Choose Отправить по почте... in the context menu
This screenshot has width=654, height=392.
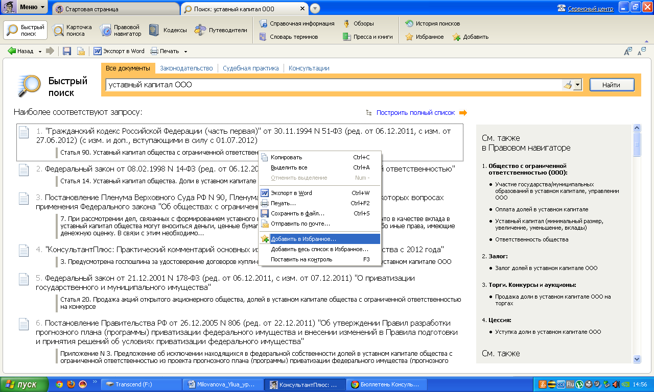tap(320, 224)
